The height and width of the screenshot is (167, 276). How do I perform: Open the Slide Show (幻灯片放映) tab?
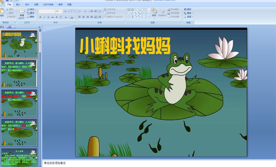tap(48, 5)
